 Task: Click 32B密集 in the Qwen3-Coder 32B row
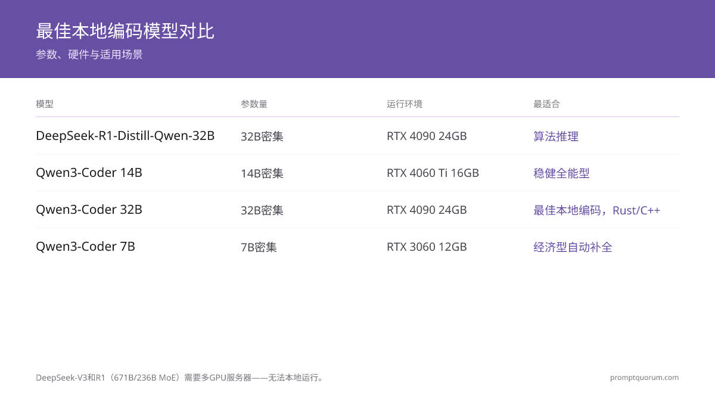(x=262, y=210)
